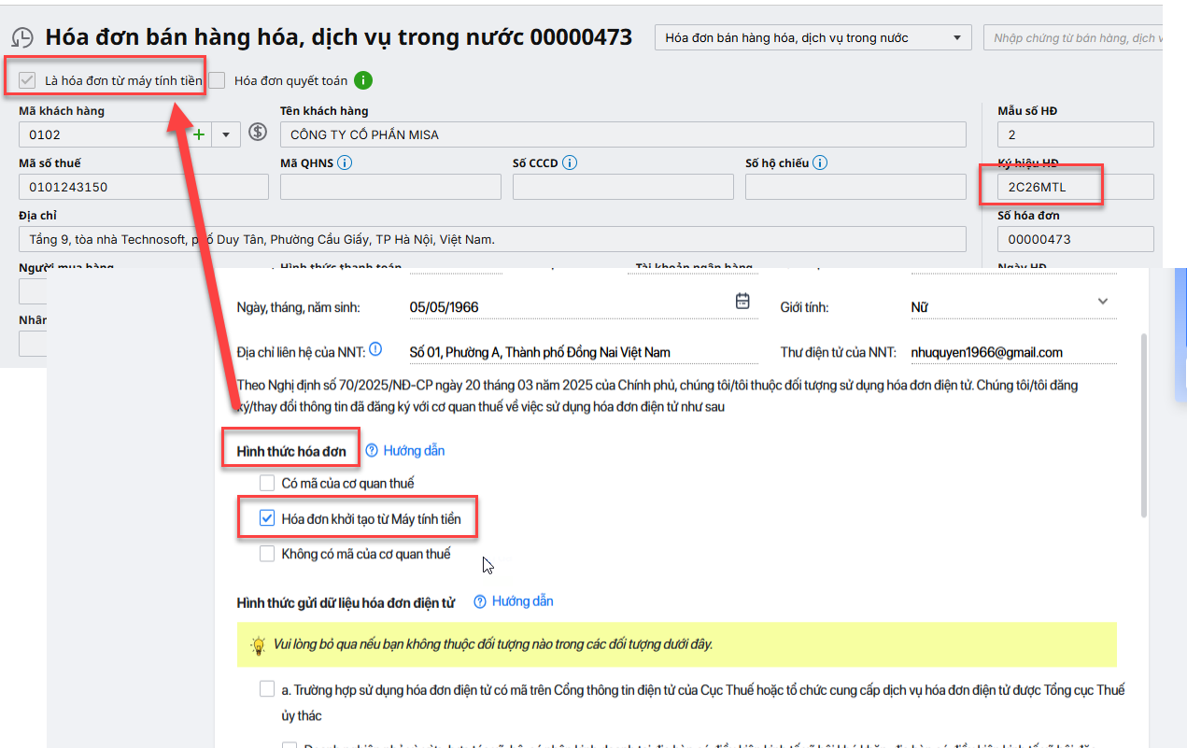Screen dimensions: 1187x748
Task: Click the dollar coin icon next to customer code
Action: coord(259,134)
